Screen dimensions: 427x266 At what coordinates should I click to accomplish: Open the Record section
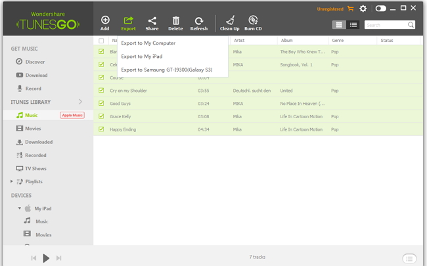[x=29, y=89]
